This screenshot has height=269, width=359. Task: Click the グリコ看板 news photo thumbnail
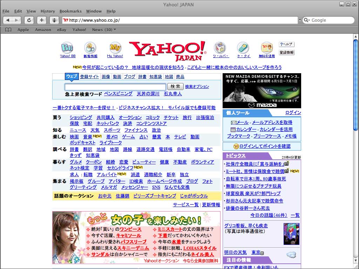[x=291, y=234]
